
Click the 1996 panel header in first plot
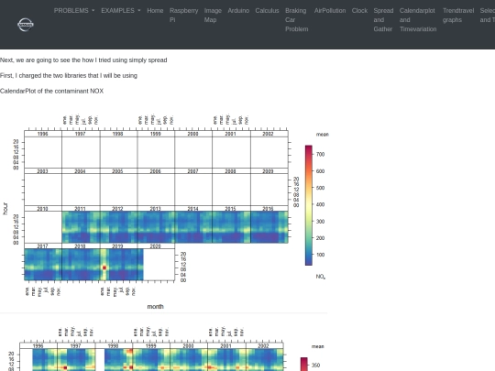pyautogui.click(x=43, y=134)
